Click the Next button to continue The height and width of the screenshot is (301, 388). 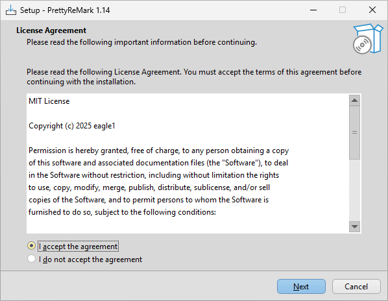point(301,287)
